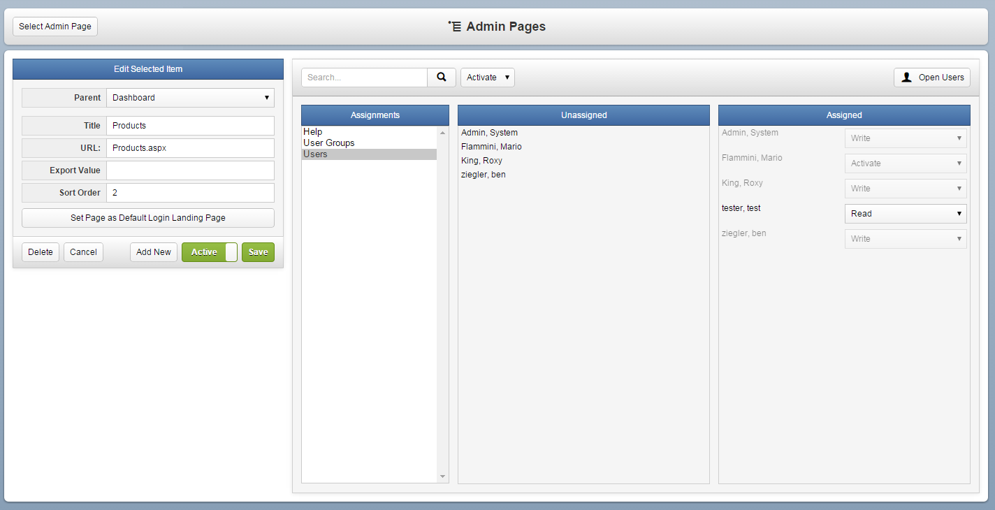
Task: Click Admin, System in Assigned list
Action: (x=750, y=133)
